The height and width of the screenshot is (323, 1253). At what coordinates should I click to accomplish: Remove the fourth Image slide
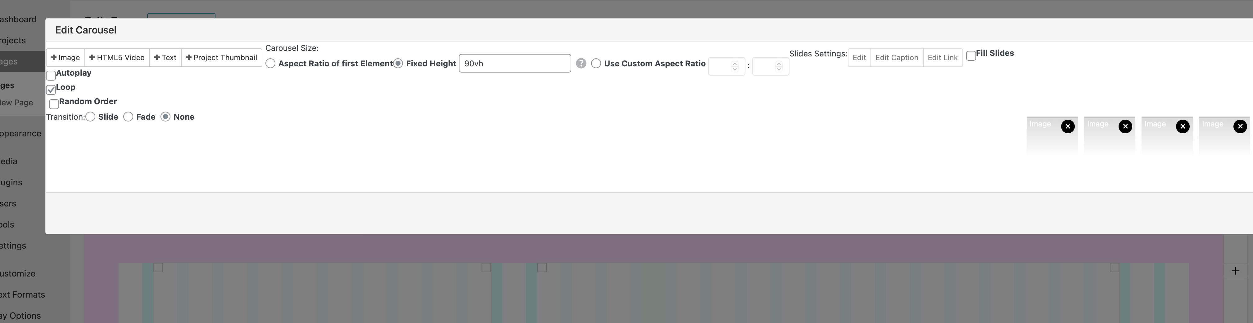(x=1240, y=127)
